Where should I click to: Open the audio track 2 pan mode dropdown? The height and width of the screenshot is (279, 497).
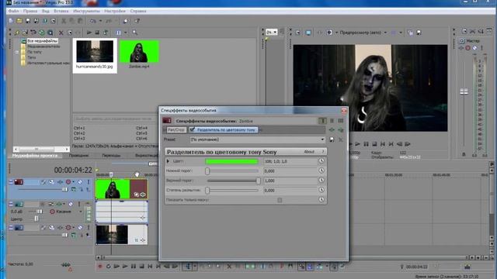(x=80, y=212)
